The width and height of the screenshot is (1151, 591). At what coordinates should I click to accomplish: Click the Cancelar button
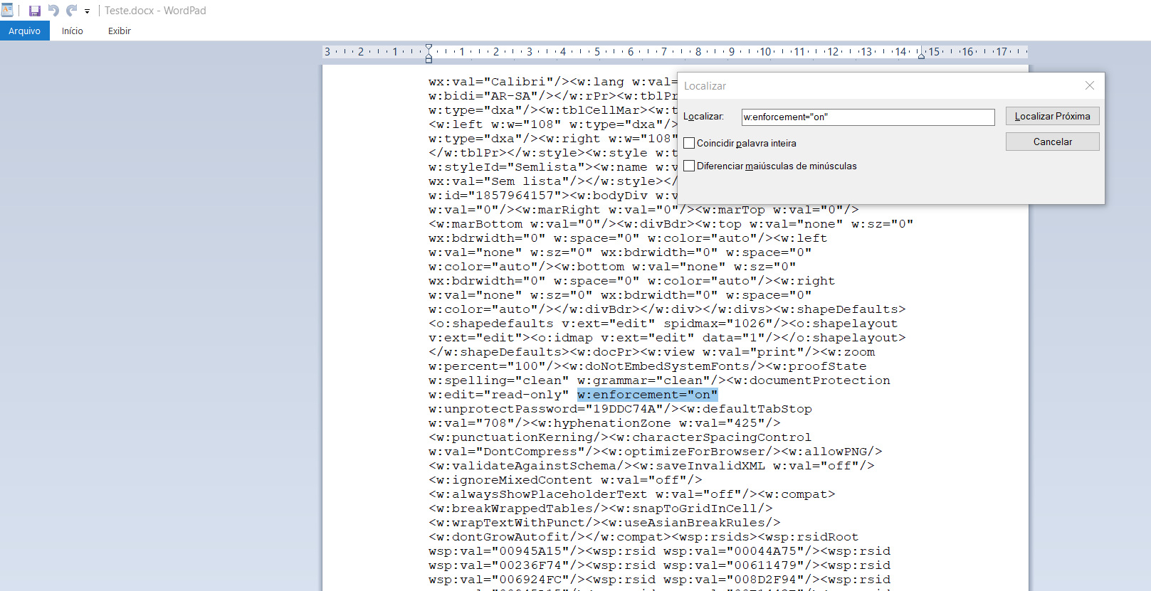1052,142
